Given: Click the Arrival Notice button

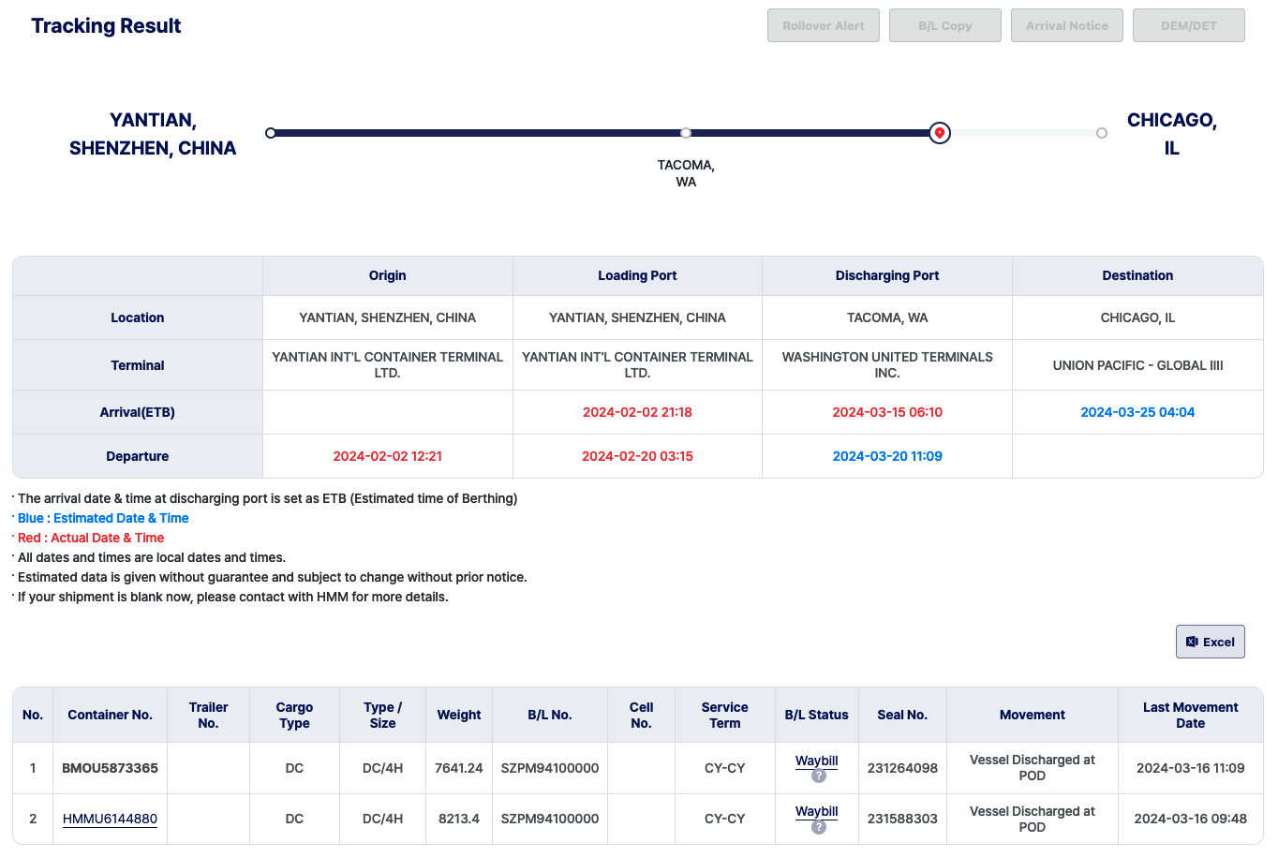Looking at the screenshot, I should [x=1066, y=25].
